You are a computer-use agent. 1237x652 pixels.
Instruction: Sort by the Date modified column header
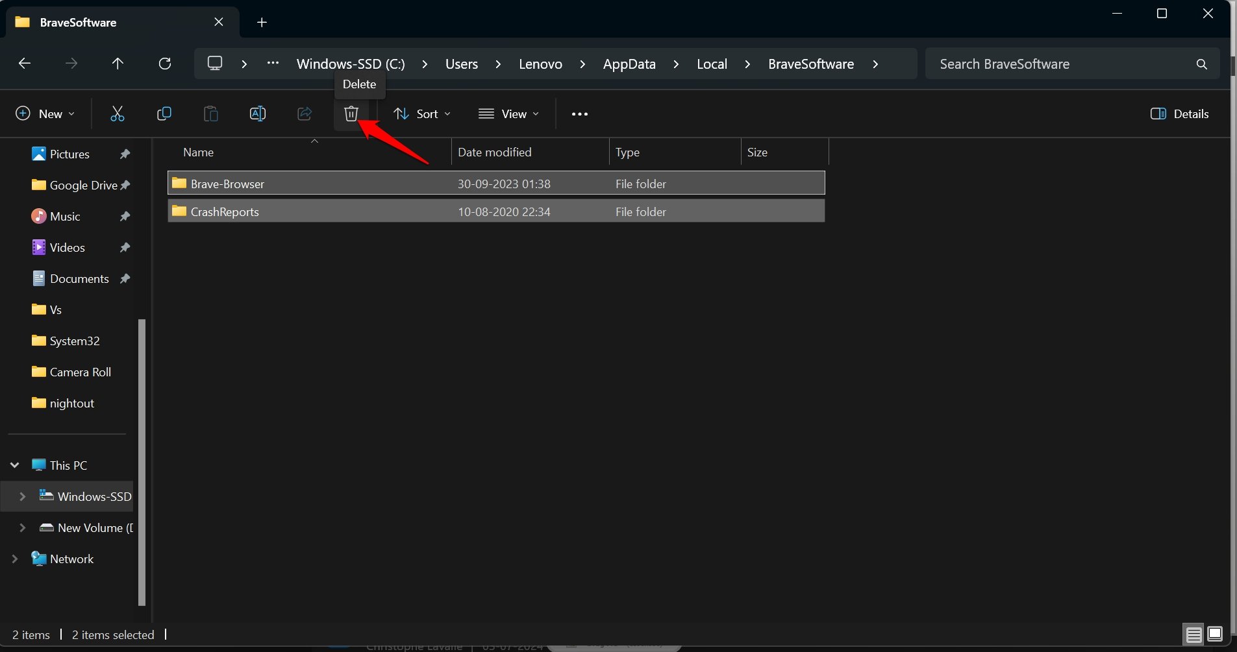point(531,152)
